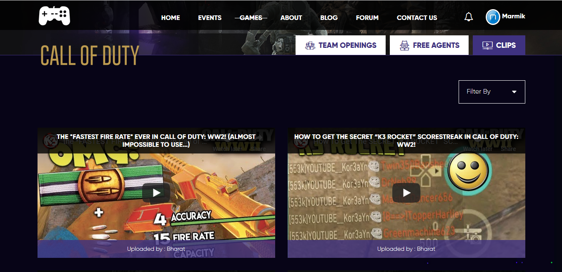Click the monitor icon in Clips

click(x=487, y=45)
